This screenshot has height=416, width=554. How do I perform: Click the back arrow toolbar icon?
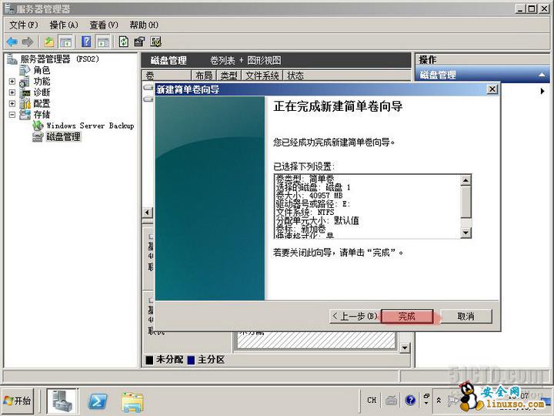[x=12, y=42]
